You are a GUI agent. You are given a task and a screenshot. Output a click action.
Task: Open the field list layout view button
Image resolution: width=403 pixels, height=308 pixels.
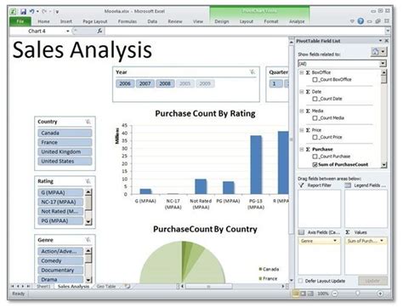click(378, 52)
